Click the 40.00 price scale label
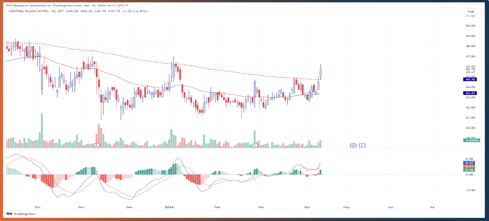Viewport: 489px width, 221px height. (x=470, y=128)
